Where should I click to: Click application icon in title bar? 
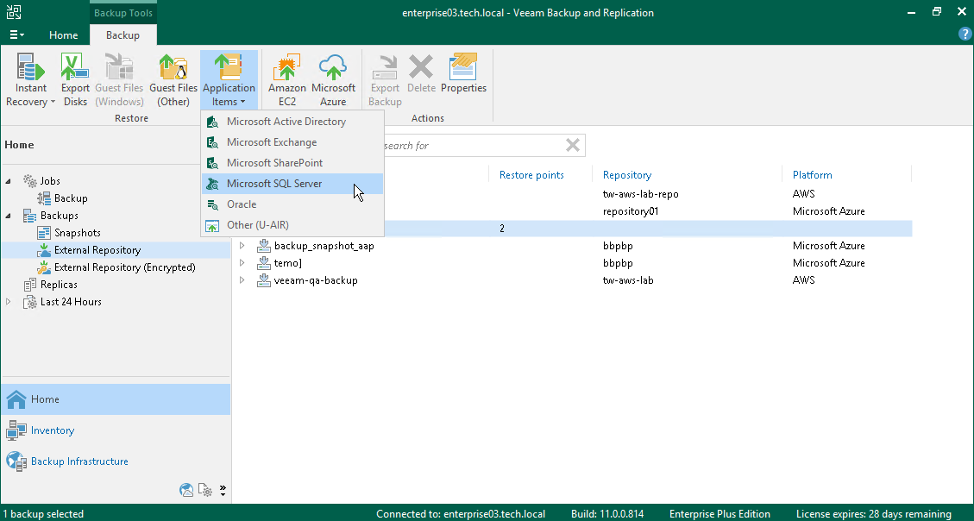pyautogui.click(x=13, y=12)
